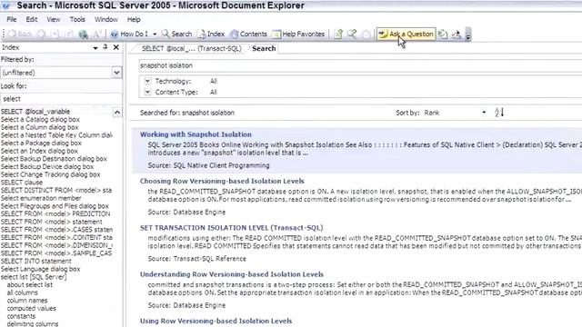Open Choosing Row Versioning-based Isolation Levels

(x=222, y=181)
